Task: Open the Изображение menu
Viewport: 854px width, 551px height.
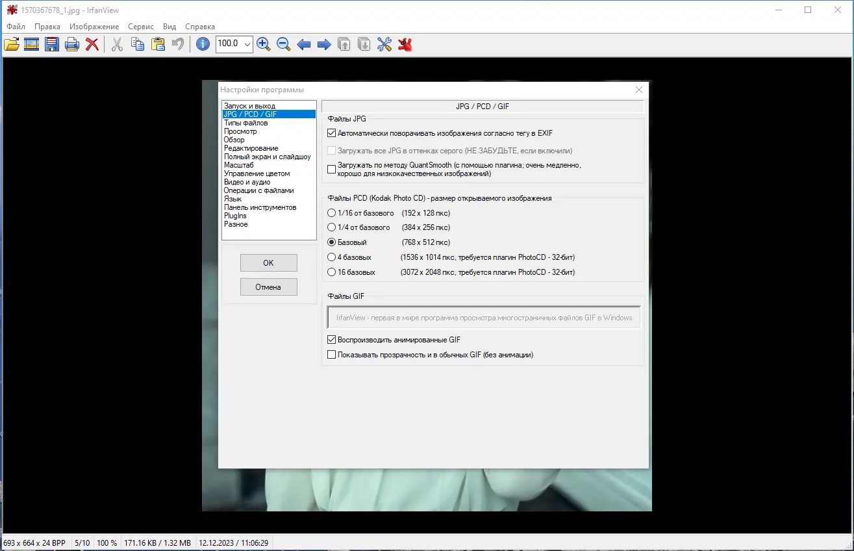Action: tap(94, 27)
